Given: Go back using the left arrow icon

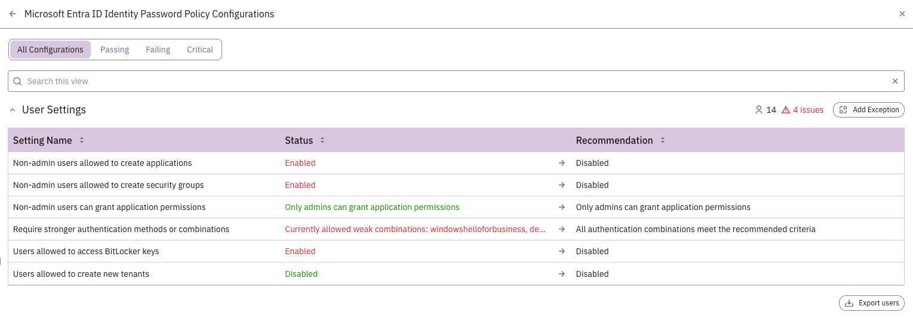Looking at the screenshot, I should (13, 14).
